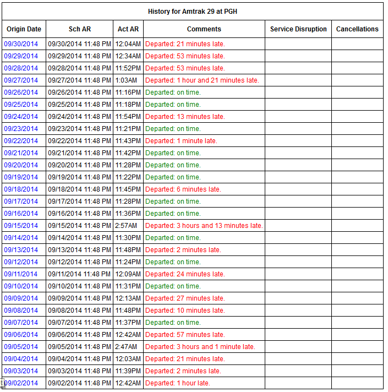Click 'Departed: 27 minutes late.' comment

[x=185, y=298]
